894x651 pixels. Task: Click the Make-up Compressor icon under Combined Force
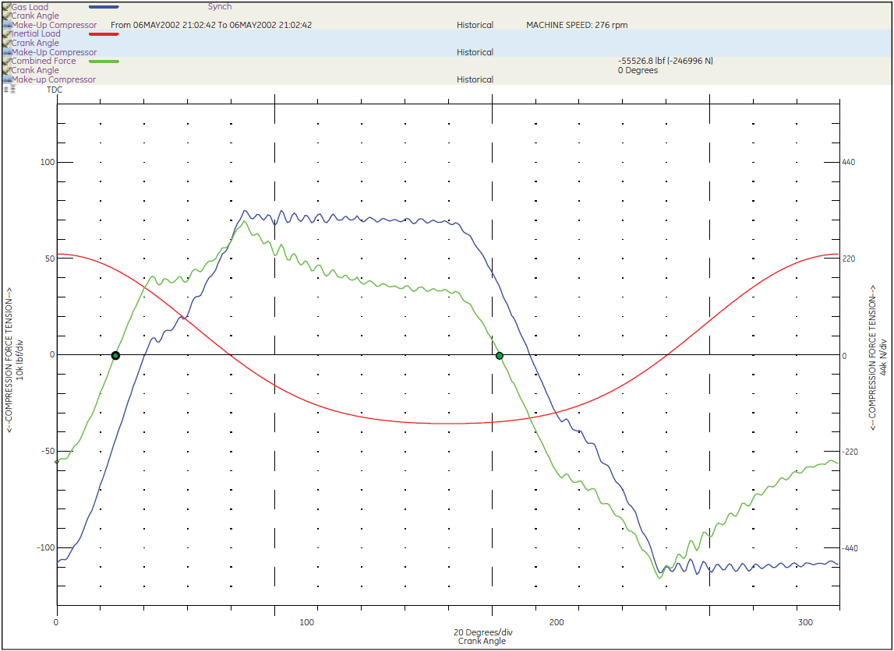[8, 79]
